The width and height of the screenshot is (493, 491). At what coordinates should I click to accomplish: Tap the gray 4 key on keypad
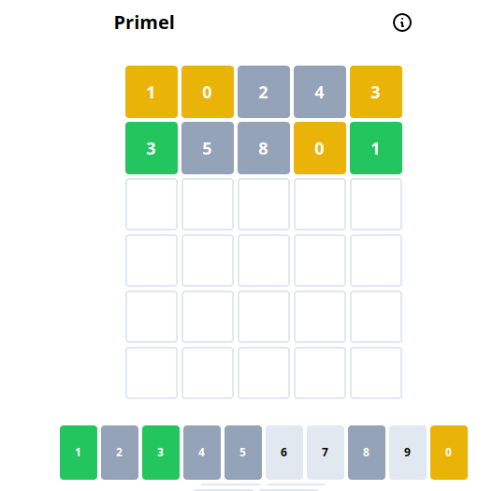click(202, 453)
